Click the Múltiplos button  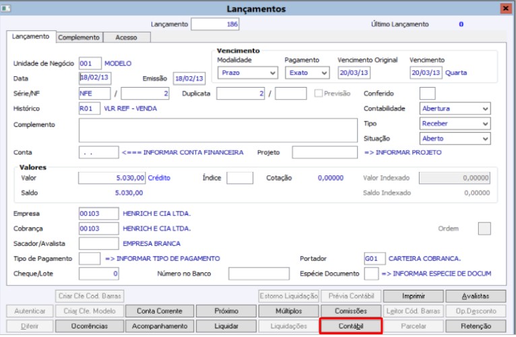click(x=288, y=311)
